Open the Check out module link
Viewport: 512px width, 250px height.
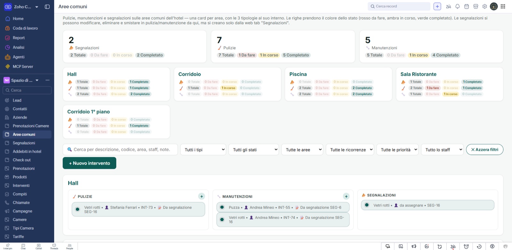[x=22, y=160]
